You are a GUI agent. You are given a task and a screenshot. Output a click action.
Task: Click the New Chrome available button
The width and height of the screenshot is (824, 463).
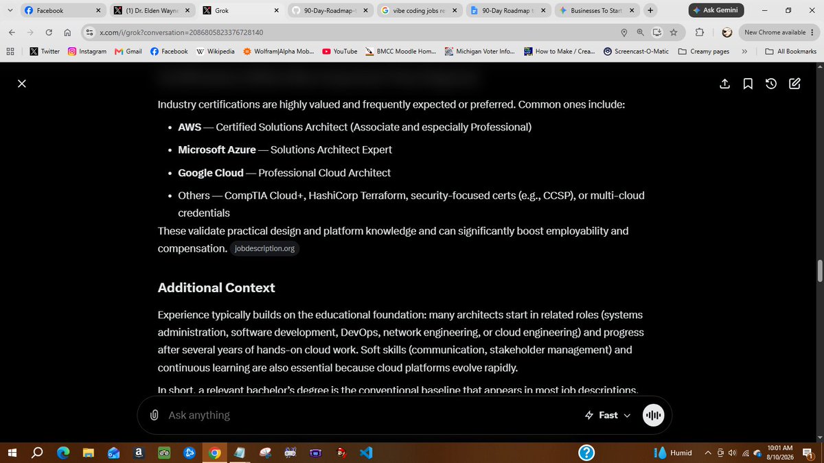779,32
